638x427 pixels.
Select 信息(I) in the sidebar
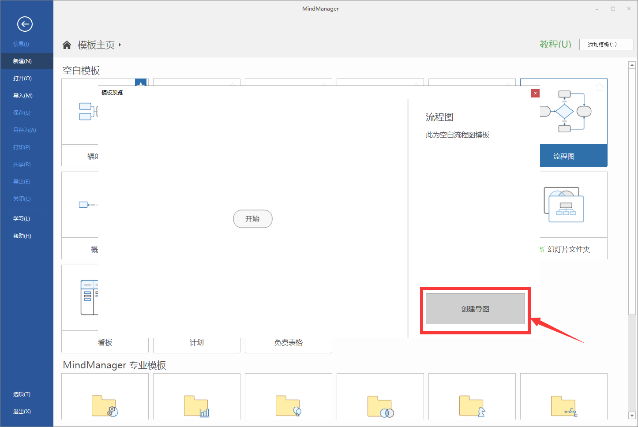[21, 44]
